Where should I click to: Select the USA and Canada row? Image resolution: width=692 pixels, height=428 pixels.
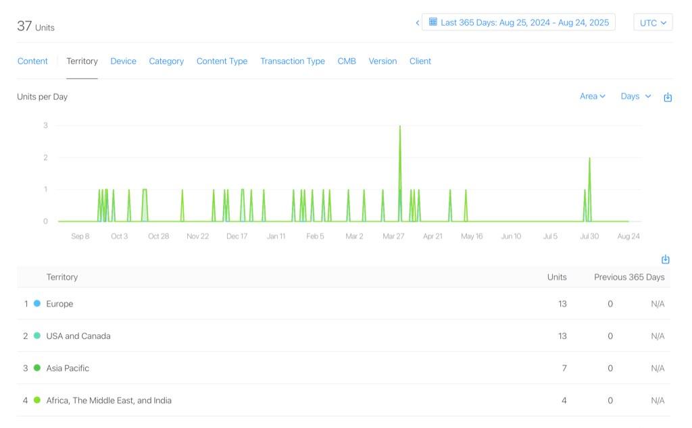pyautogui.click(x=78, y=336)
